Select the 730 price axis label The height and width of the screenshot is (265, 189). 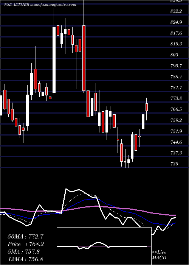(x=174, y=164)
